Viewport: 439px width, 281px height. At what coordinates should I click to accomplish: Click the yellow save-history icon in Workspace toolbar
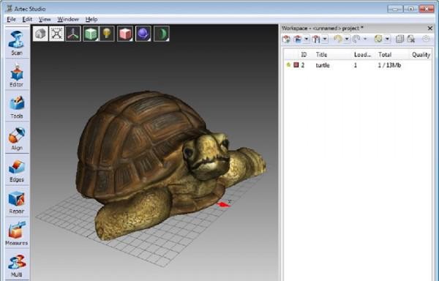pyautogui.click(x=378, y=39)
